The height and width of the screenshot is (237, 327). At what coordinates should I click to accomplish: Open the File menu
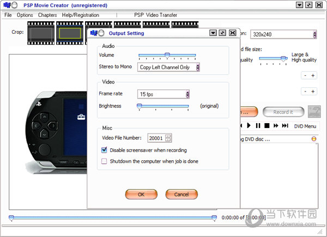pos(8,15)
